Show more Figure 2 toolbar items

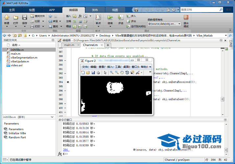click(150, 72)
